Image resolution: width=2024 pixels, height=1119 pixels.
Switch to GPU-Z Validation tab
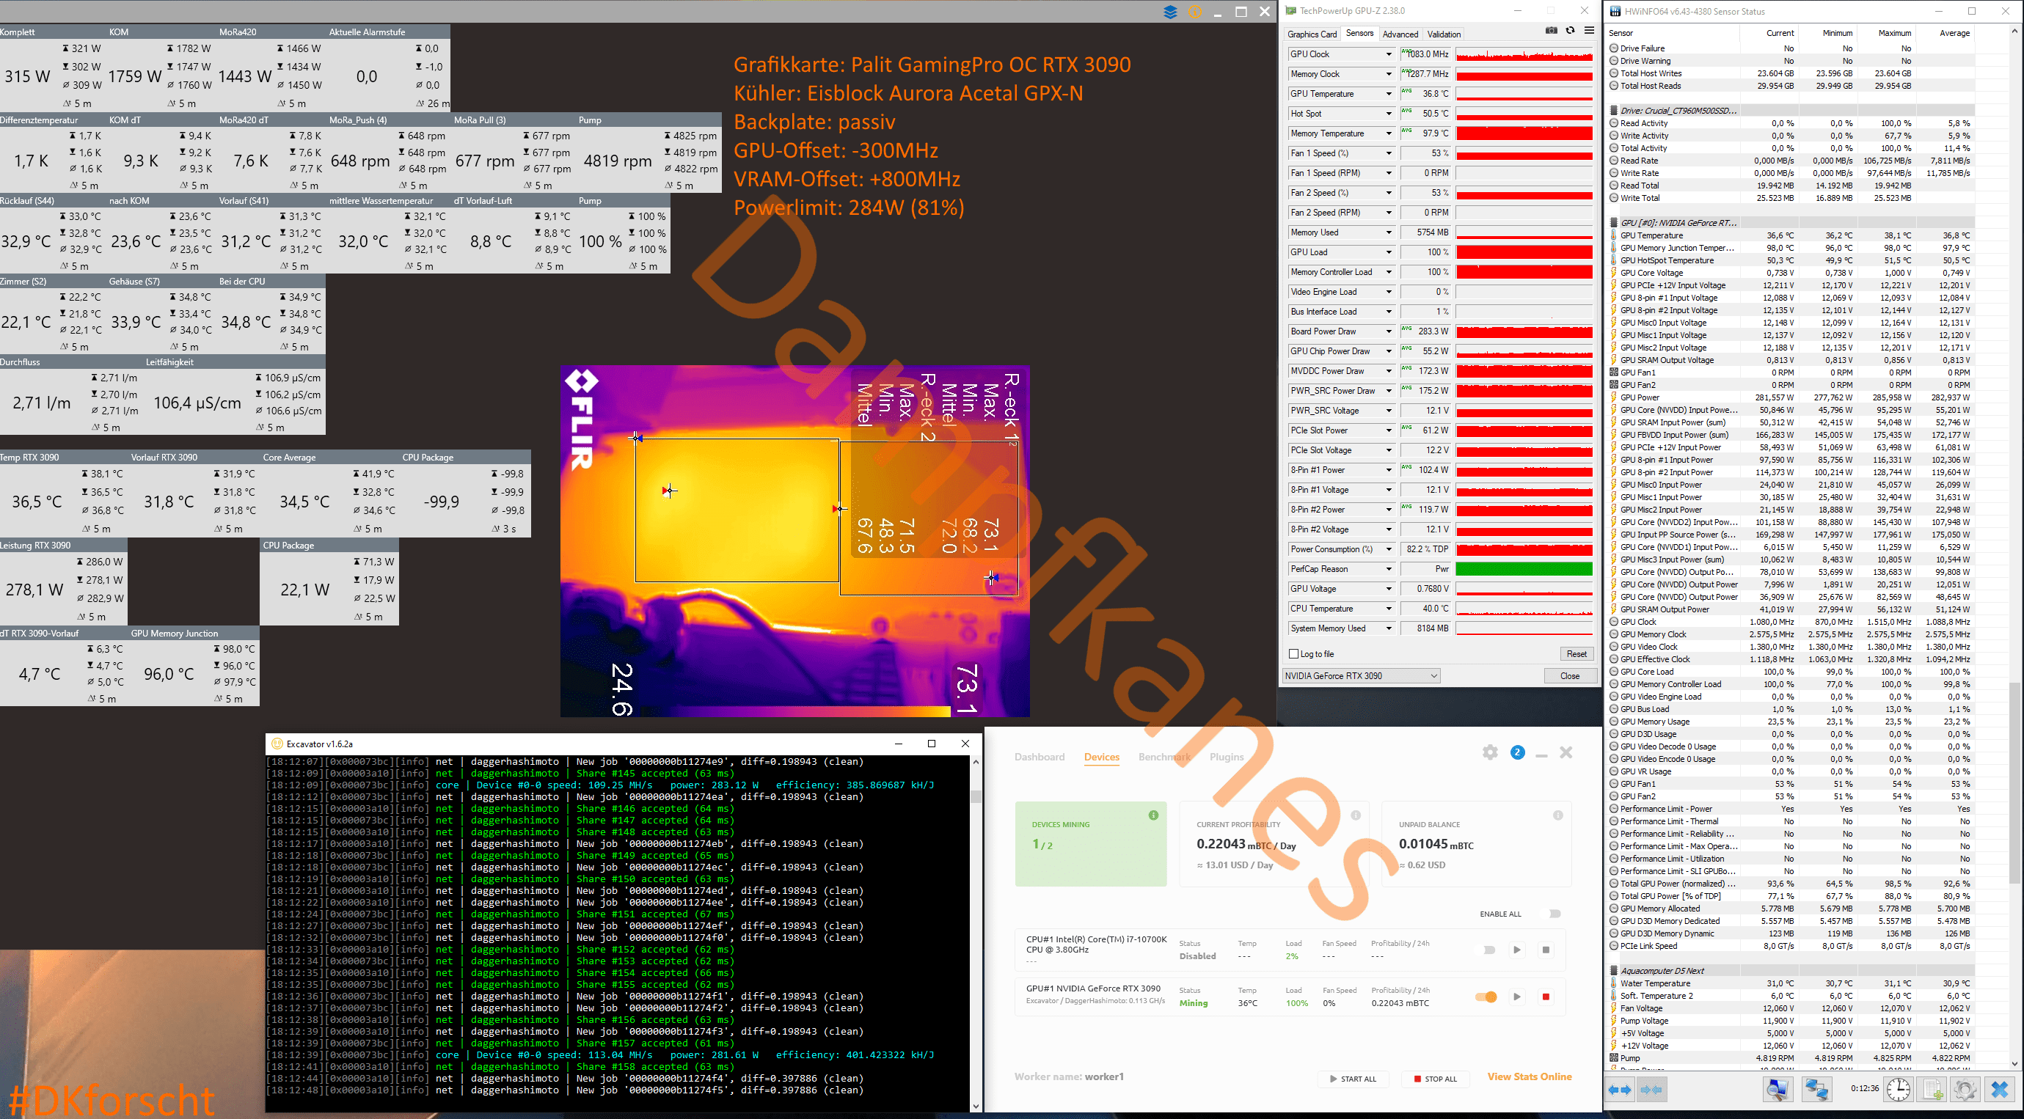point(1444,34)
